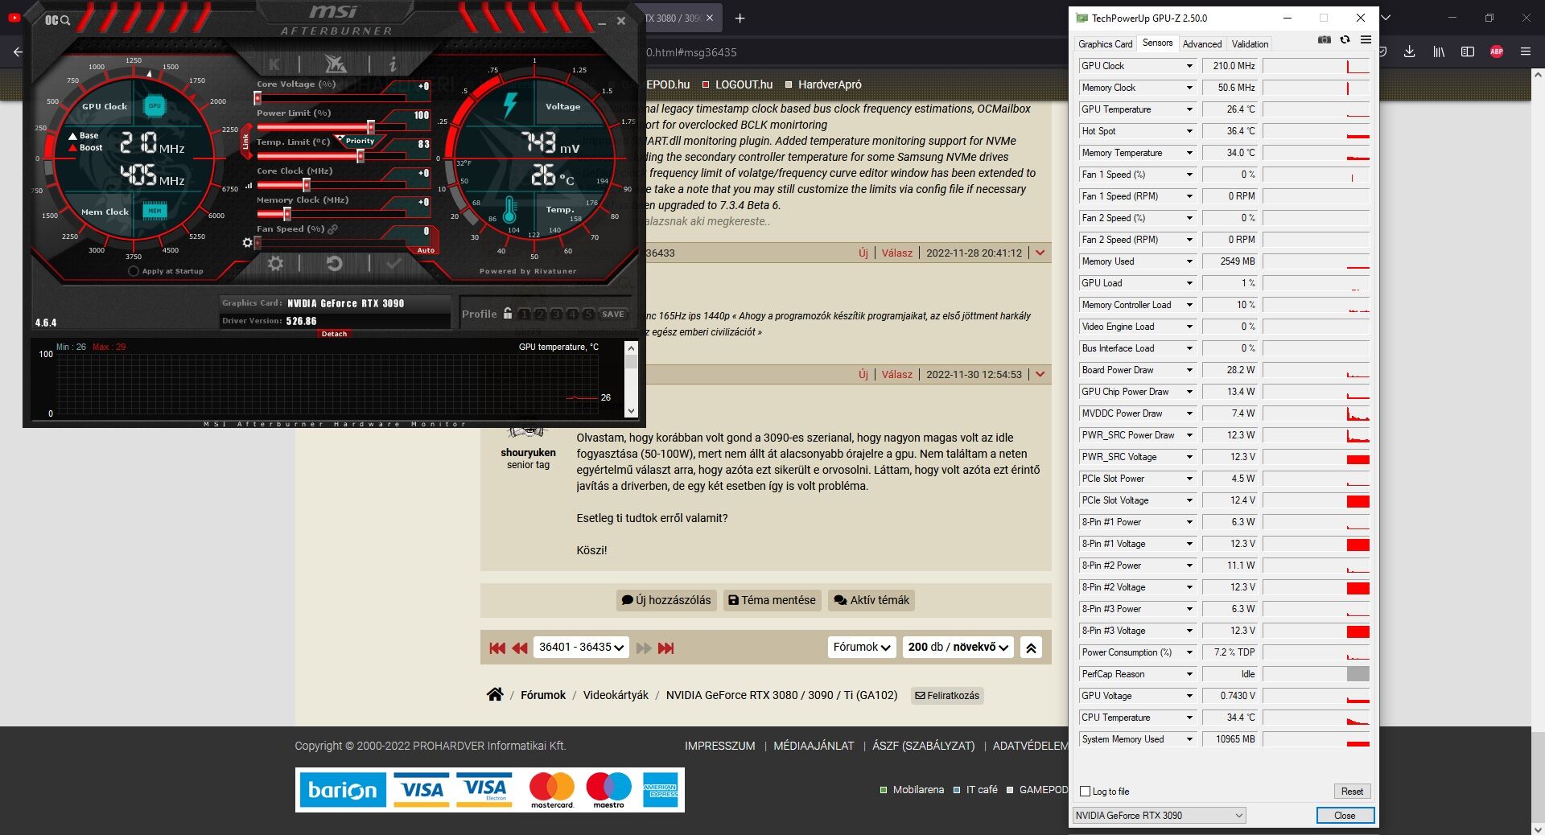Viewport: 1545px width, 835px height.
Task: Click the SAVE profile button in Afterburner
Action: coord(612,314)
